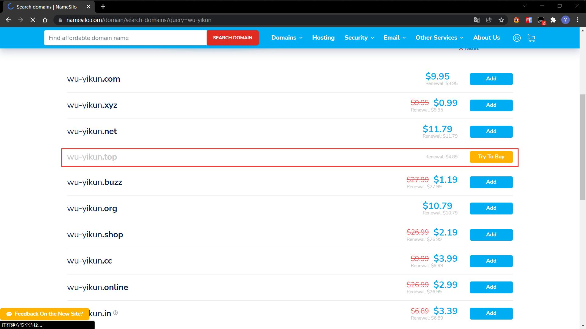Viewport: 586px width, 329px height.
Task: Bookmark this page with the star icon
Action: [501, 20]
